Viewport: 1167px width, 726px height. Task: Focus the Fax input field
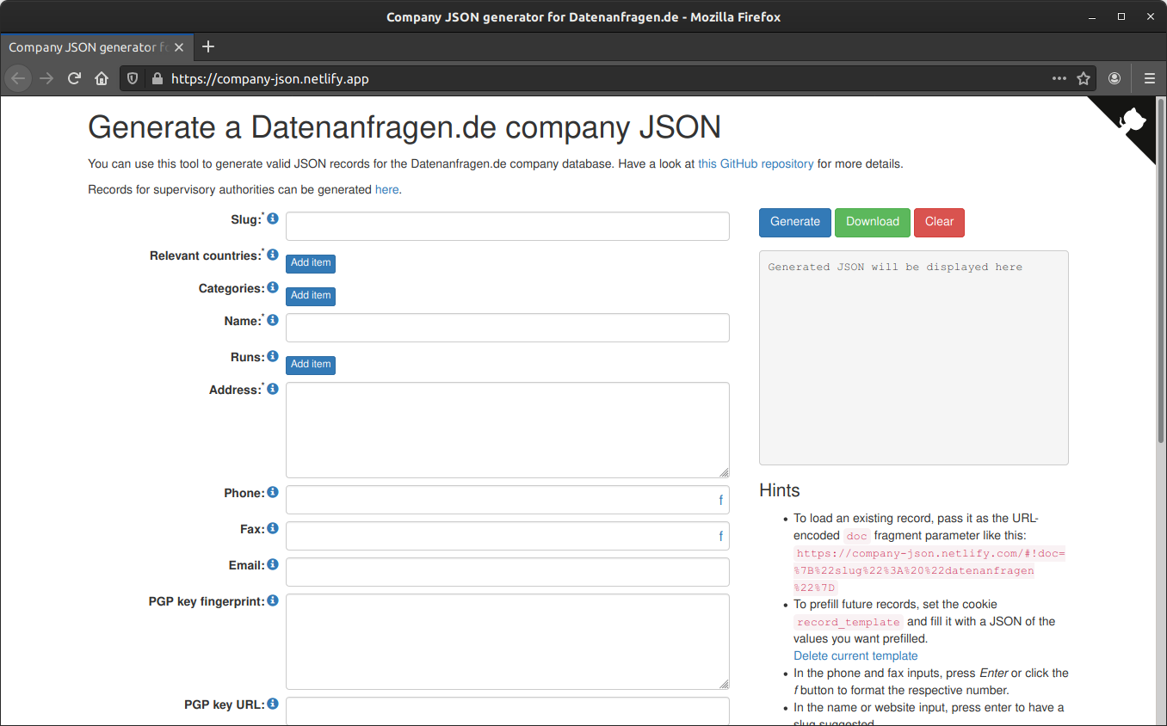pyautogui.click(x=508, y=536)
